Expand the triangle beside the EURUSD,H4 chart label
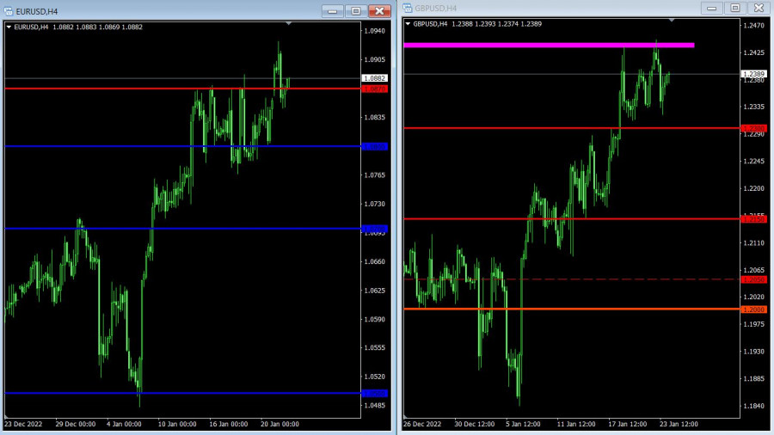The width and height of the screenshot is (774, 435). (x=9, y=27)
